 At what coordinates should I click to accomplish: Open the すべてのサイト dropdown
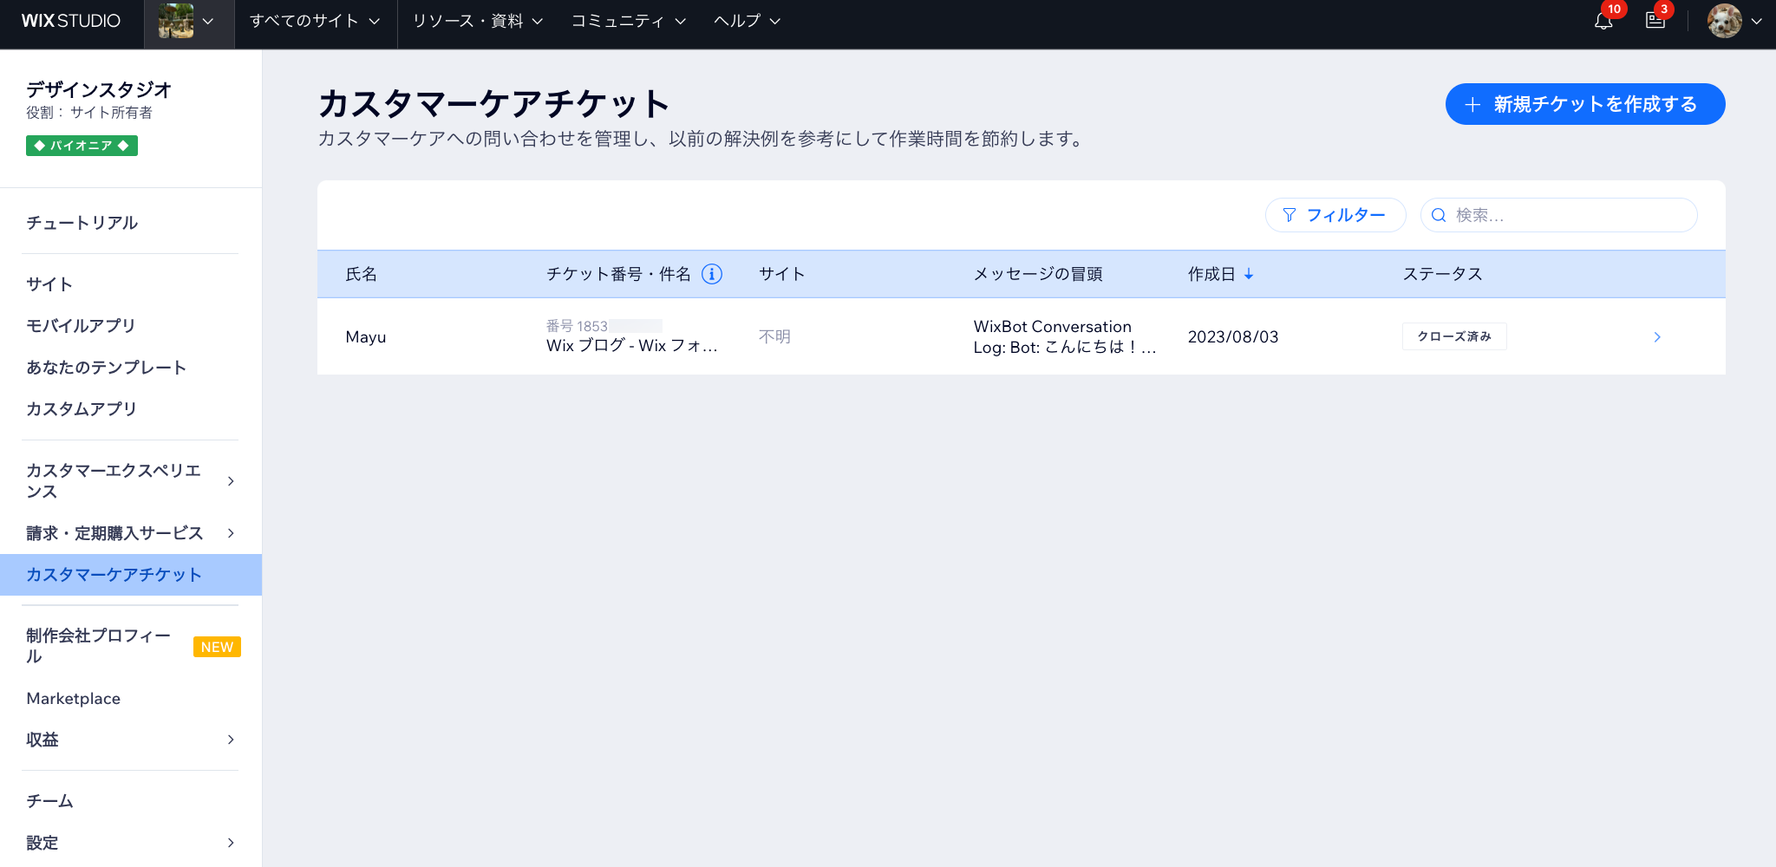tap(315, 22)
